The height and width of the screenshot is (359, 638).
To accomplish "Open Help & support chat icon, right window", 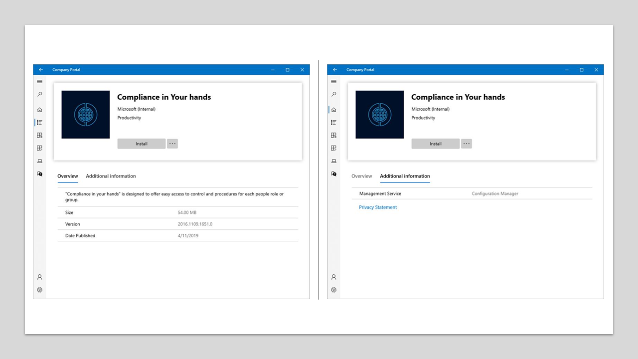I will coord(334,174).
